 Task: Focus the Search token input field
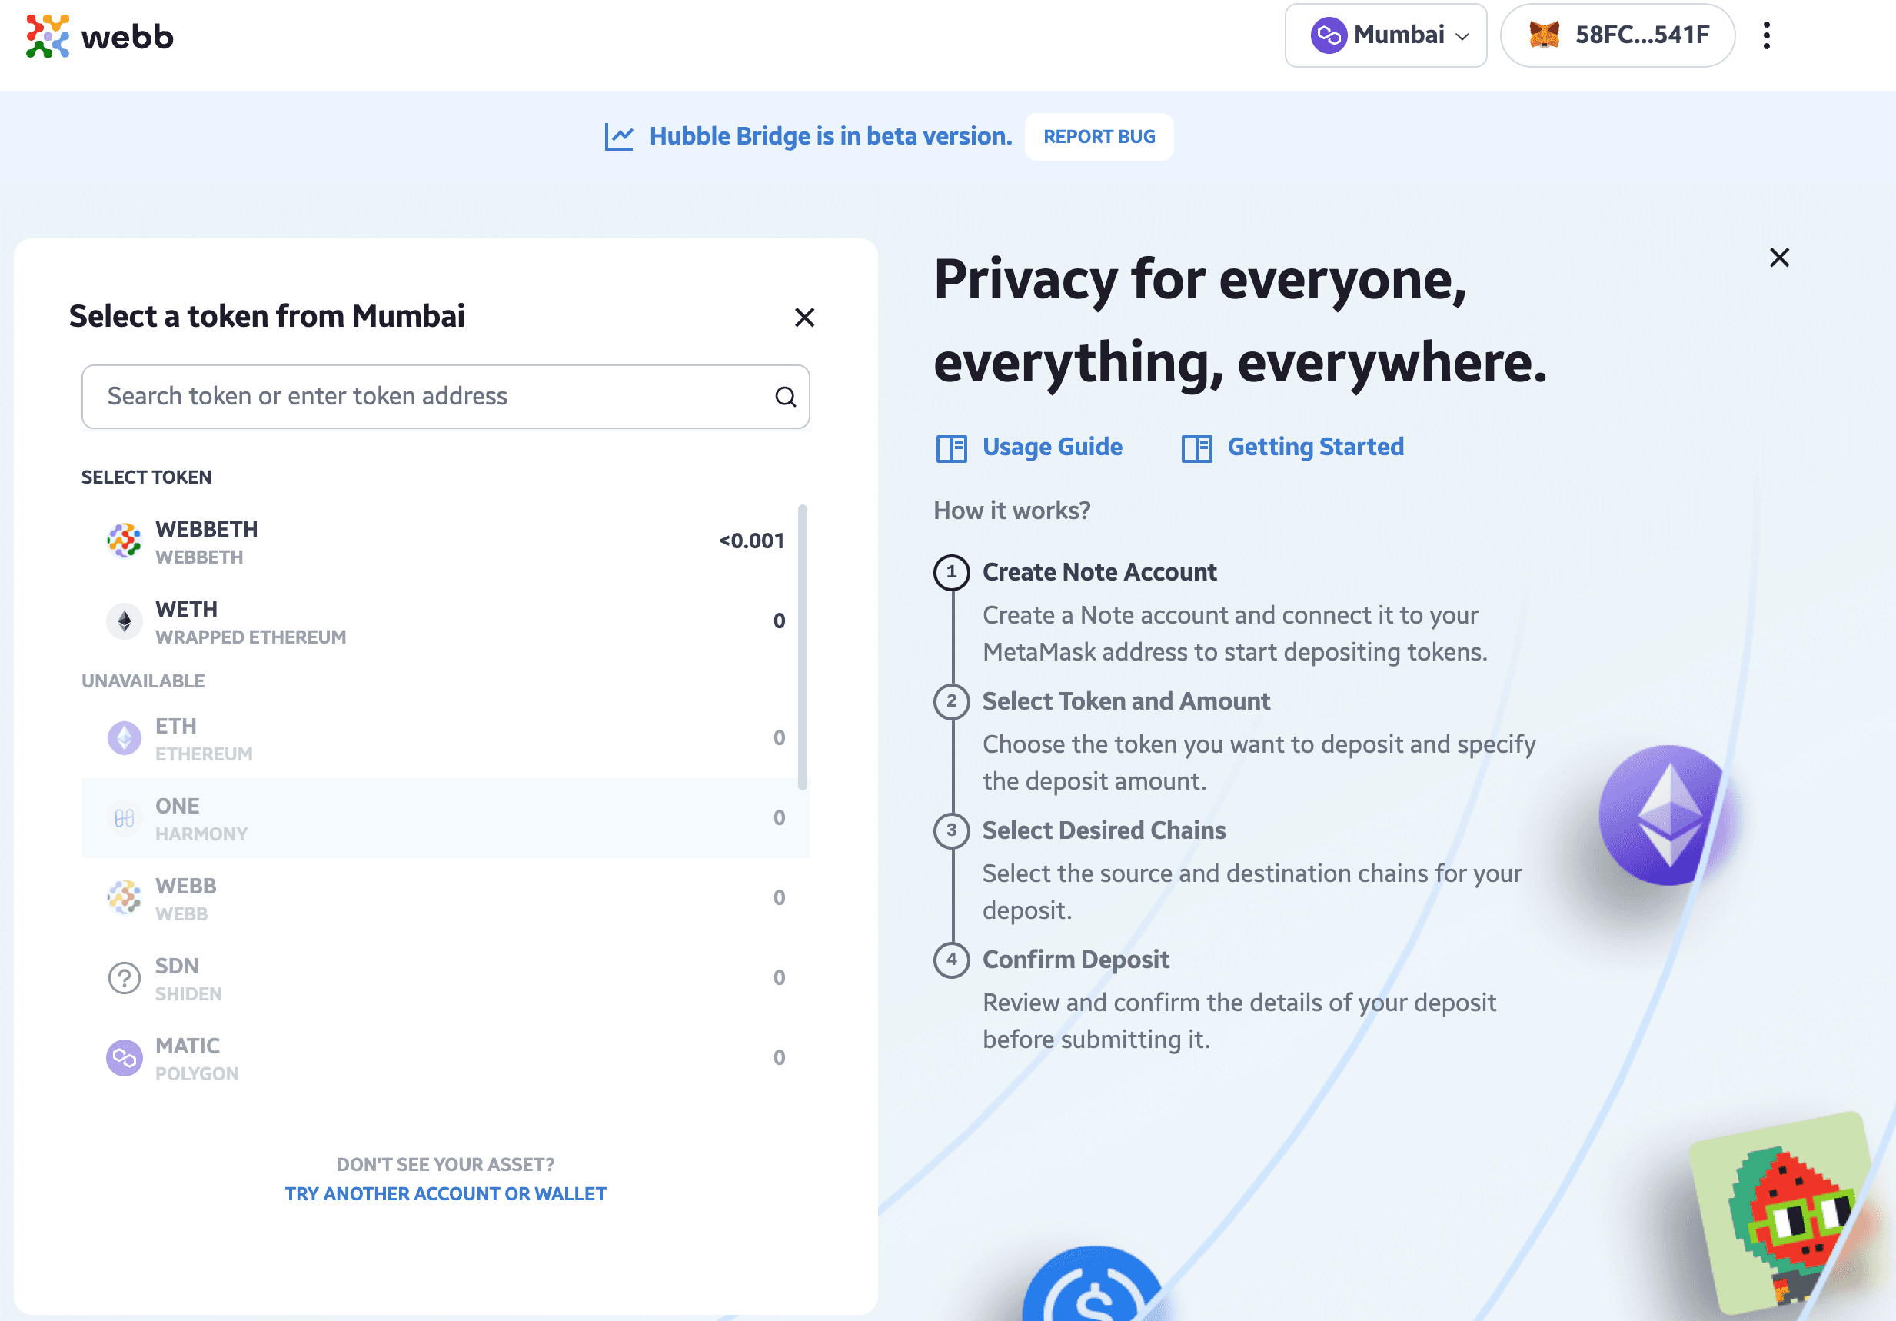(x=445, y=396)
